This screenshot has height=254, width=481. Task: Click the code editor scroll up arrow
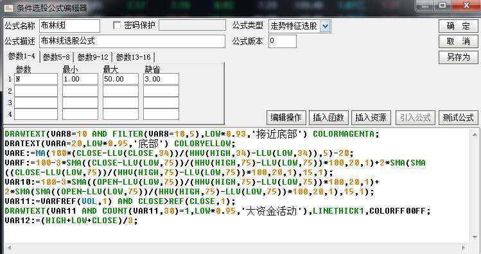tap(475, 135)
